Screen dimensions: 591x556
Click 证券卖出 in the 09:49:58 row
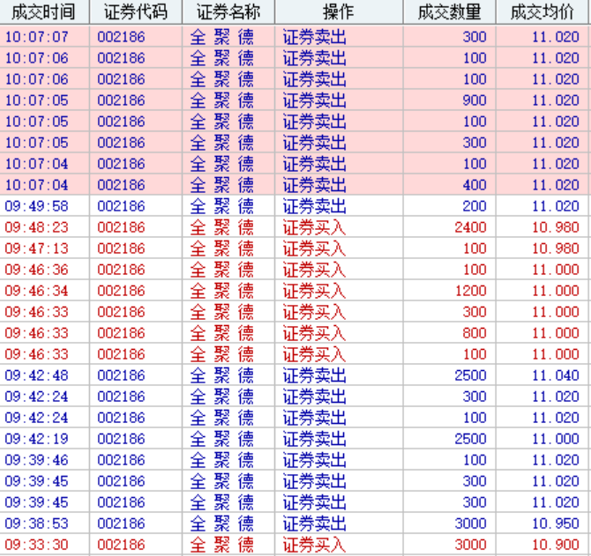pyautogui.click(x=314, y=206)
